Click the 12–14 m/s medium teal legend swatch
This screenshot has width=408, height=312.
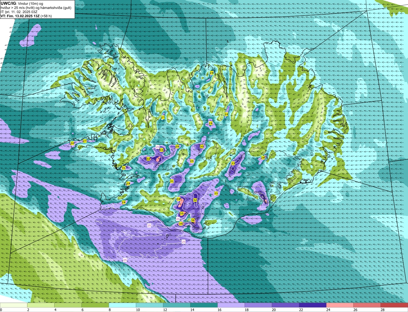(x=177, y=305)
